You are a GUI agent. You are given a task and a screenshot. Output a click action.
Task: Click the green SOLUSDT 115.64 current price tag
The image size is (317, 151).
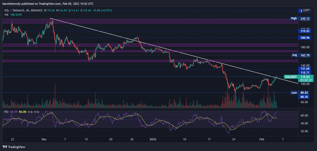pos(299,77)
